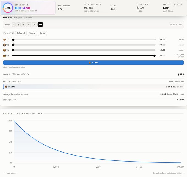Click the 'Your setup' chart legend

(9, 173)
